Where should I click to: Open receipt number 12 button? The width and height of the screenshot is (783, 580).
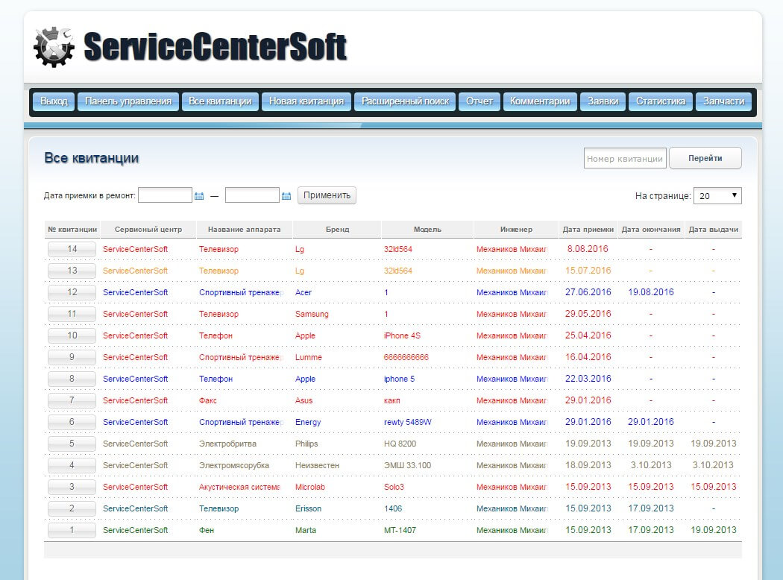(72, 292)
